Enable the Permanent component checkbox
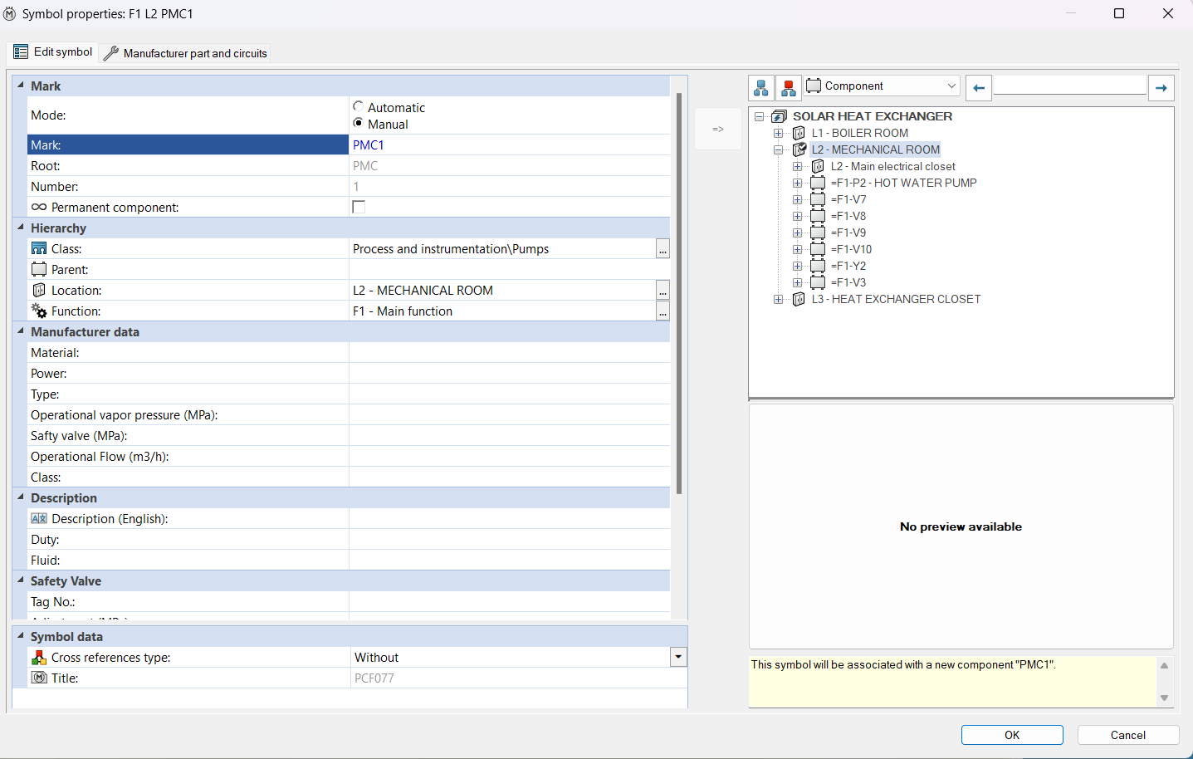 [359, 207]
